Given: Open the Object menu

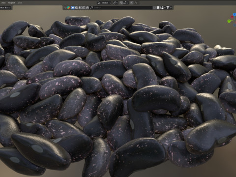Looking at the screenshot, I should point(11,2).
